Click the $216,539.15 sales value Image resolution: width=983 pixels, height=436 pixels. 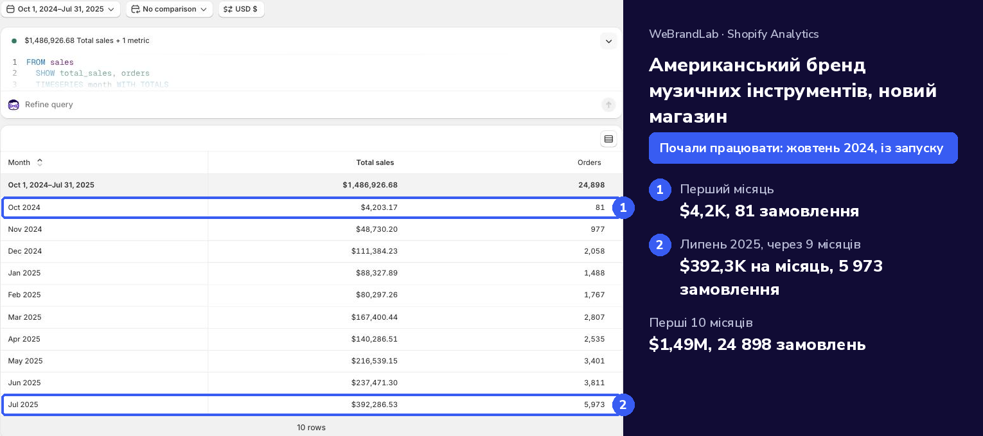pos(375,361)
